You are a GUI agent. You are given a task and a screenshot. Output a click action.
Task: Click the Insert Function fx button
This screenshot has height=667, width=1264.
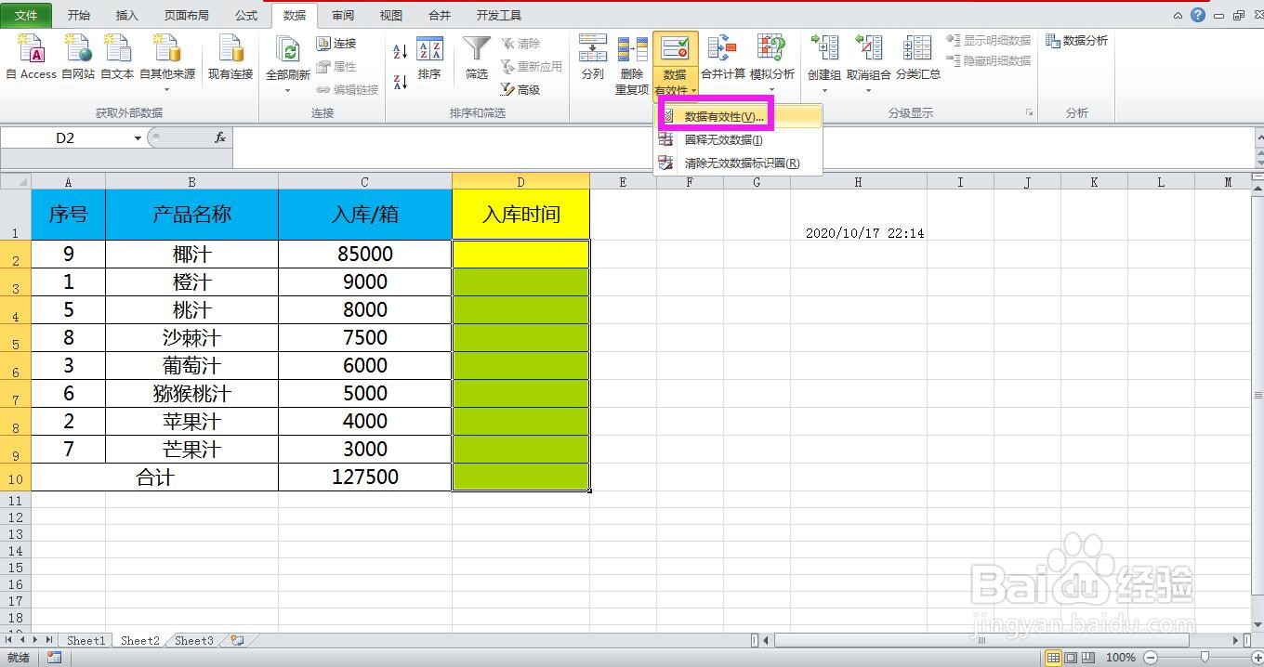[220, 137]
